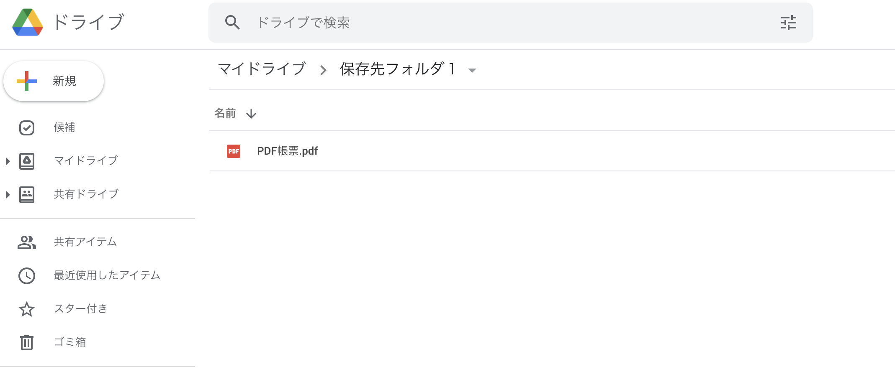Click the star icon for スター付き
This screenshot has width=895, height=382.
pos(27,309)
